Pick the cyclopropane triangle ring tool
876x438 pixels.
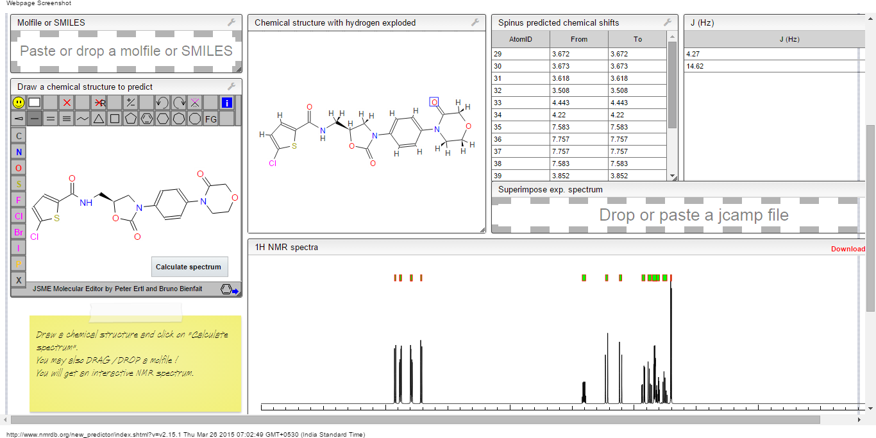(x=99, y=119)
